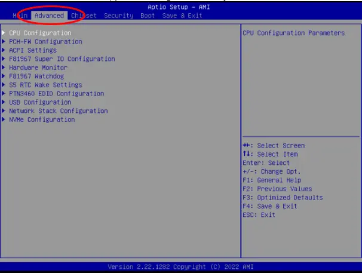Click the 'Select Item' key hint
362x273 pixels.
[x=271, y=154]
